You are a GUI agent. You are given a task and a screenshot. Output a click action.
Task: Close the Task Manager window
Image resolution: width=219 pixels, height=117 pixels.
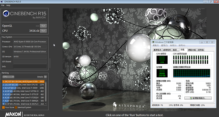[212, 42]
